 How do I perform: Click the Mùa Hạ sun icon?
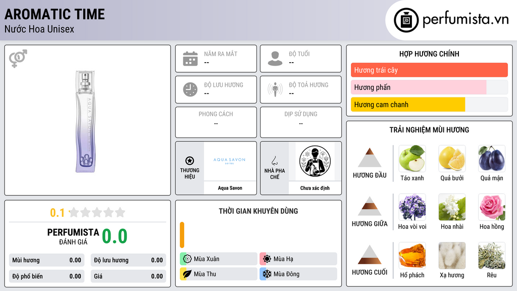(267, 259)
